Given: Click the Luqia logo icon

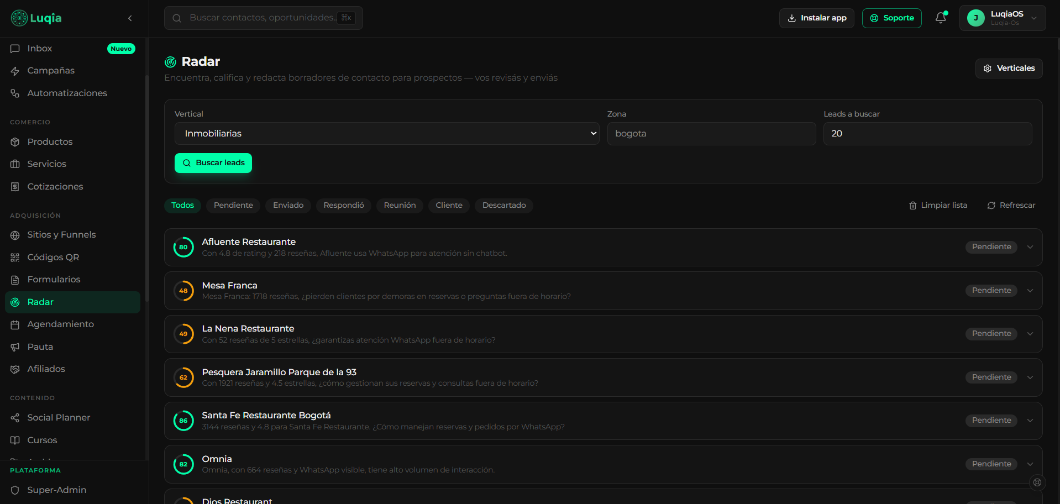Looking at the screenshot, I should pos(19,18).
